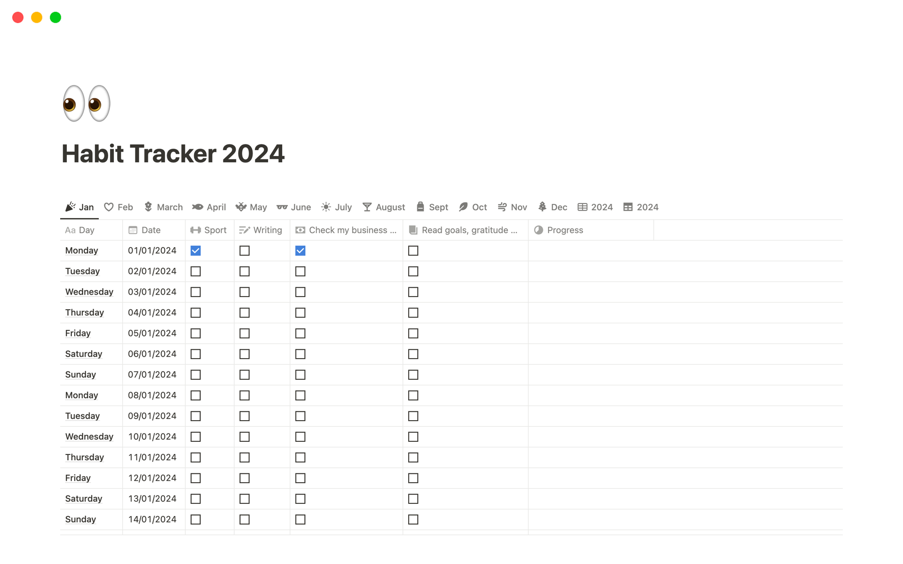Viewport: 903px width, 564px height.
Task: Click the Habit Tracker 2024 title
Action: 173,154
